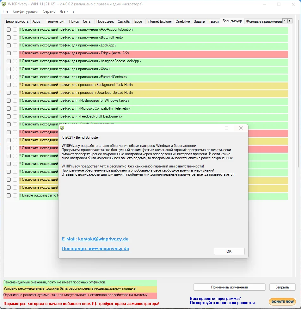
Task: Switch to the Поиск tab
Action: tap(74, 21)
